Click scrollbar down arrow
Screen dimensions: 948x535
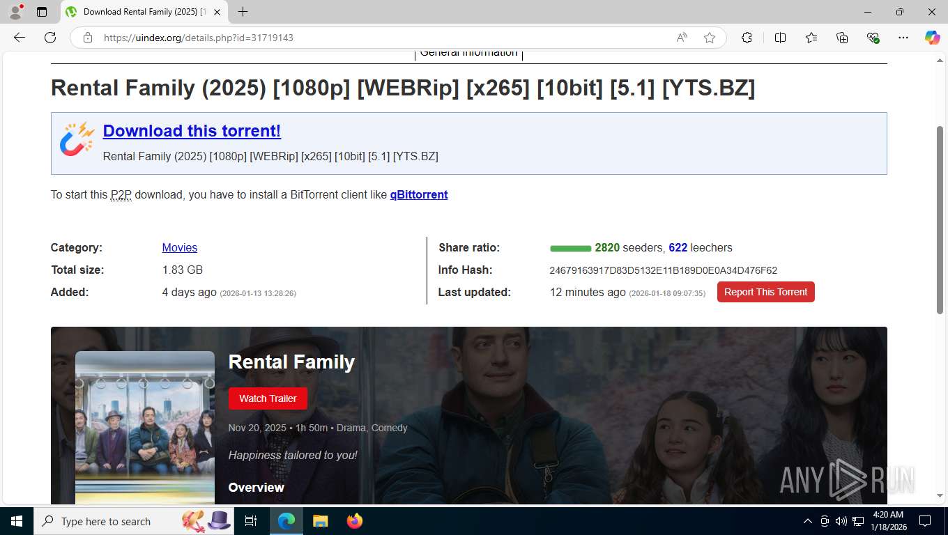[x=940, y=495]
